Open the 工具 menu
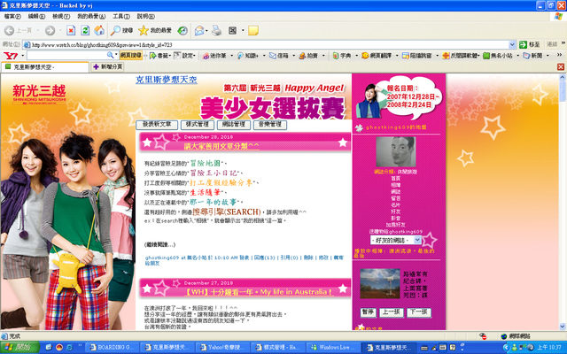This screenshot has width=567, height=354. (121, 16)
